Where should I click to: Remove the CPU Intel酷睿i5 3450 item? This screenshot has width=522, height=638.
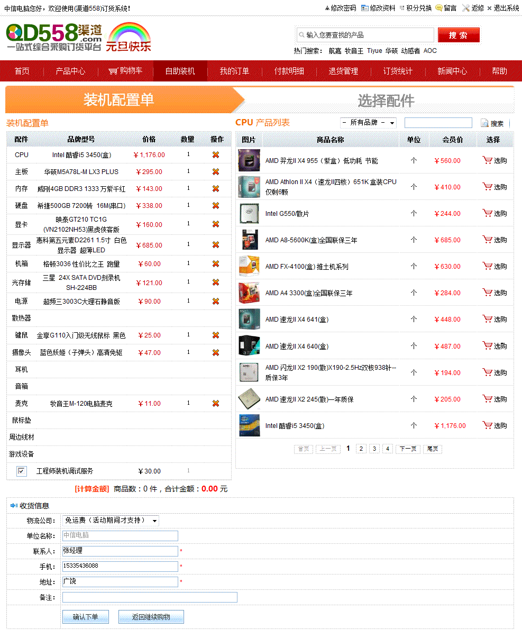pos(216,155)
